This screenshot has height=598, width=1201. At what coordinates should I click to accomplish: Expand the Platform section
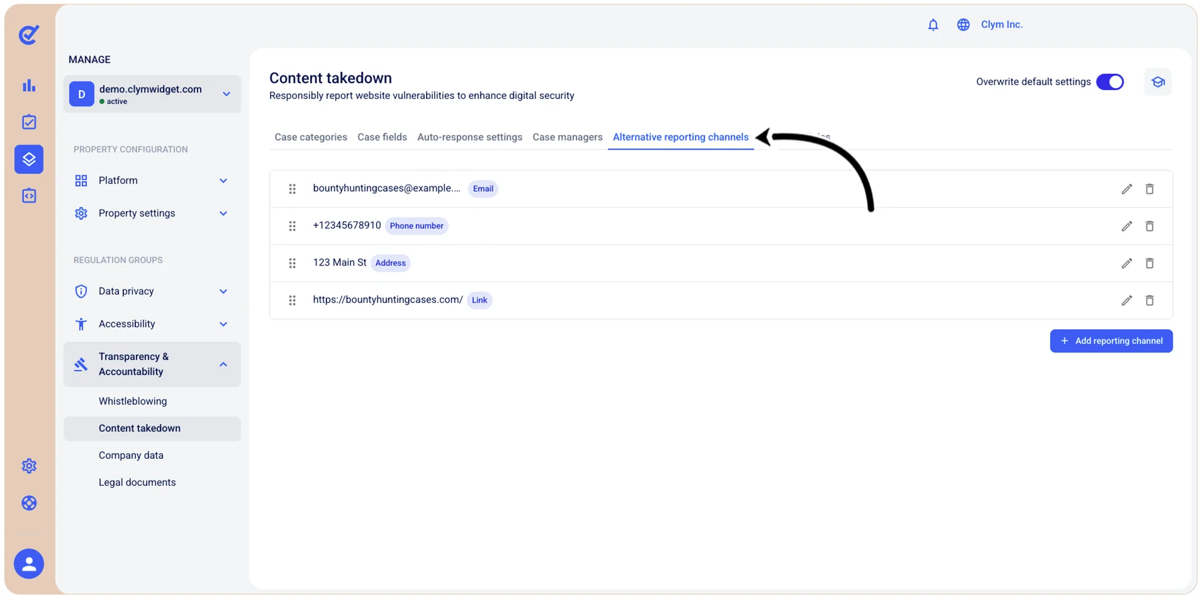152,180
